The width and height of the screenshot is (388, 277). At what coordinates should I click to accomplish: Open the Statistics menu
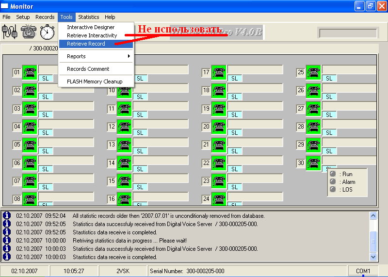click(88, 17)
